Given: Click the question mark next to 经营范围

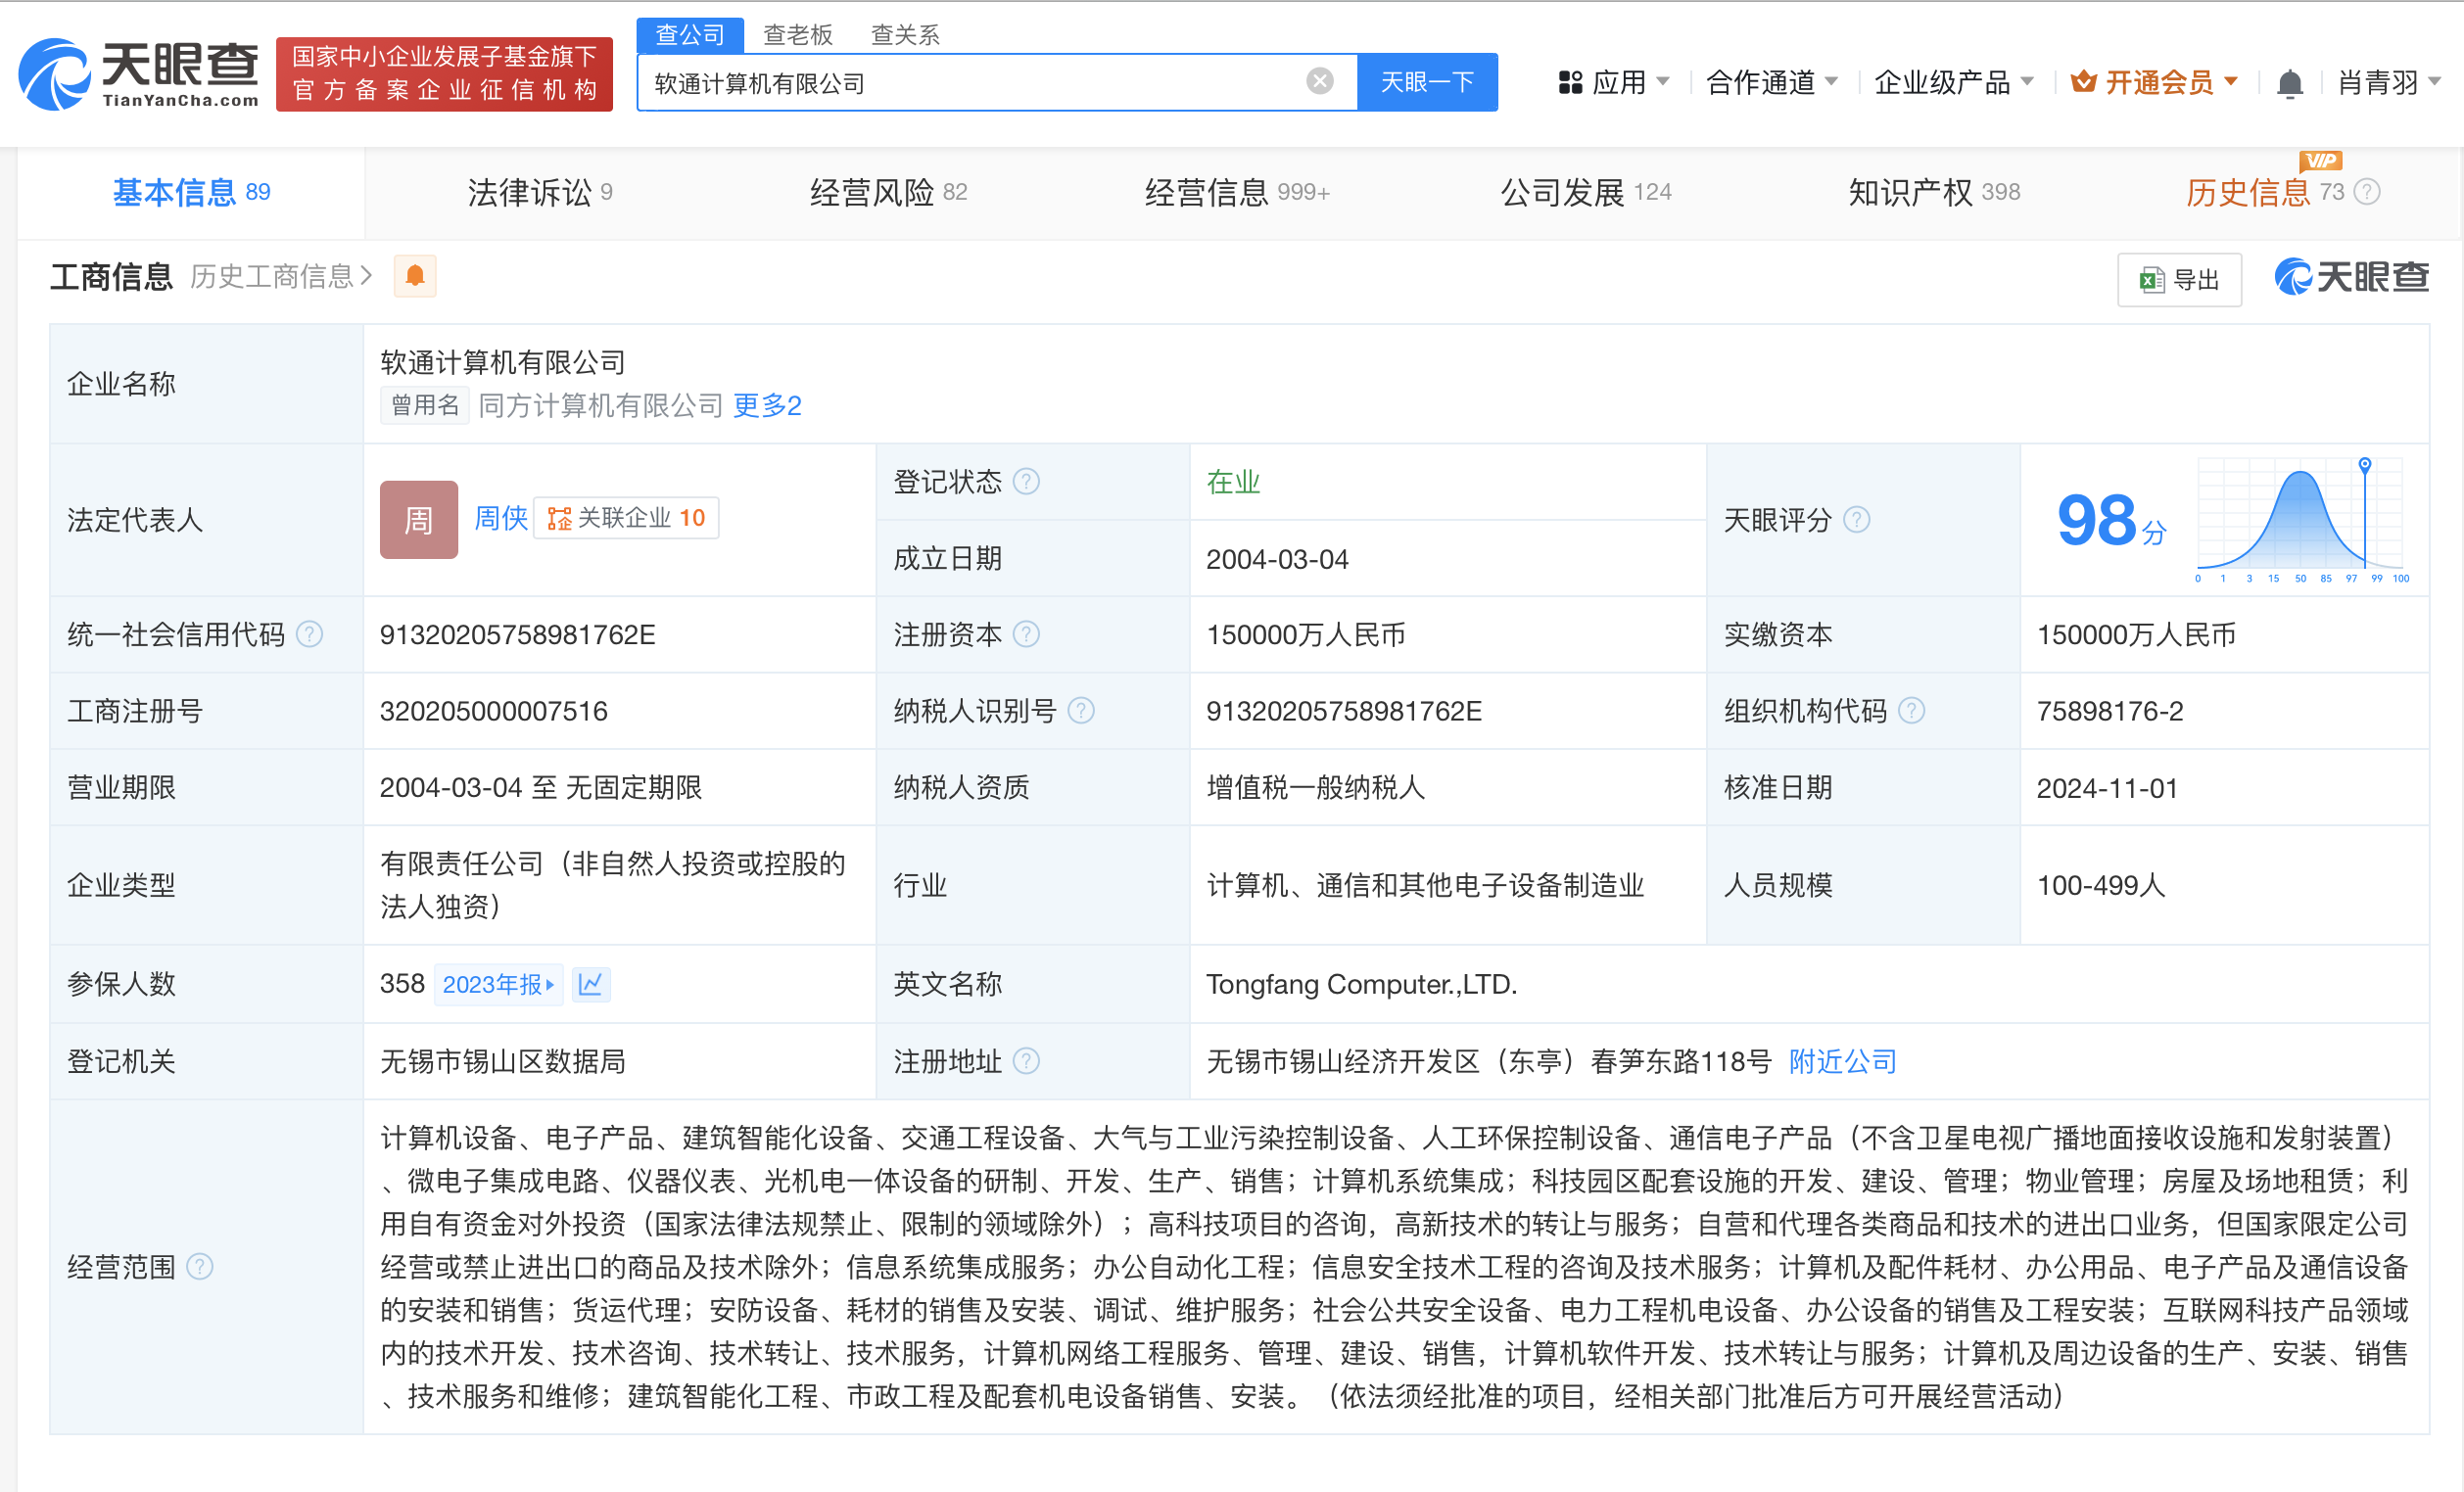Looking at the screenshot, I should (x=200, y=1267).
